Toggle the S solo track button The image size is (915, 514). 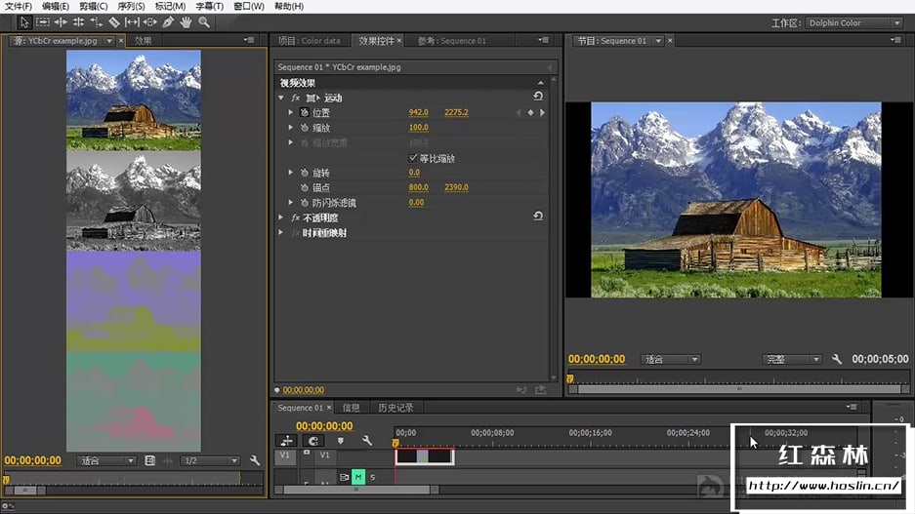[x=373, y=477]
